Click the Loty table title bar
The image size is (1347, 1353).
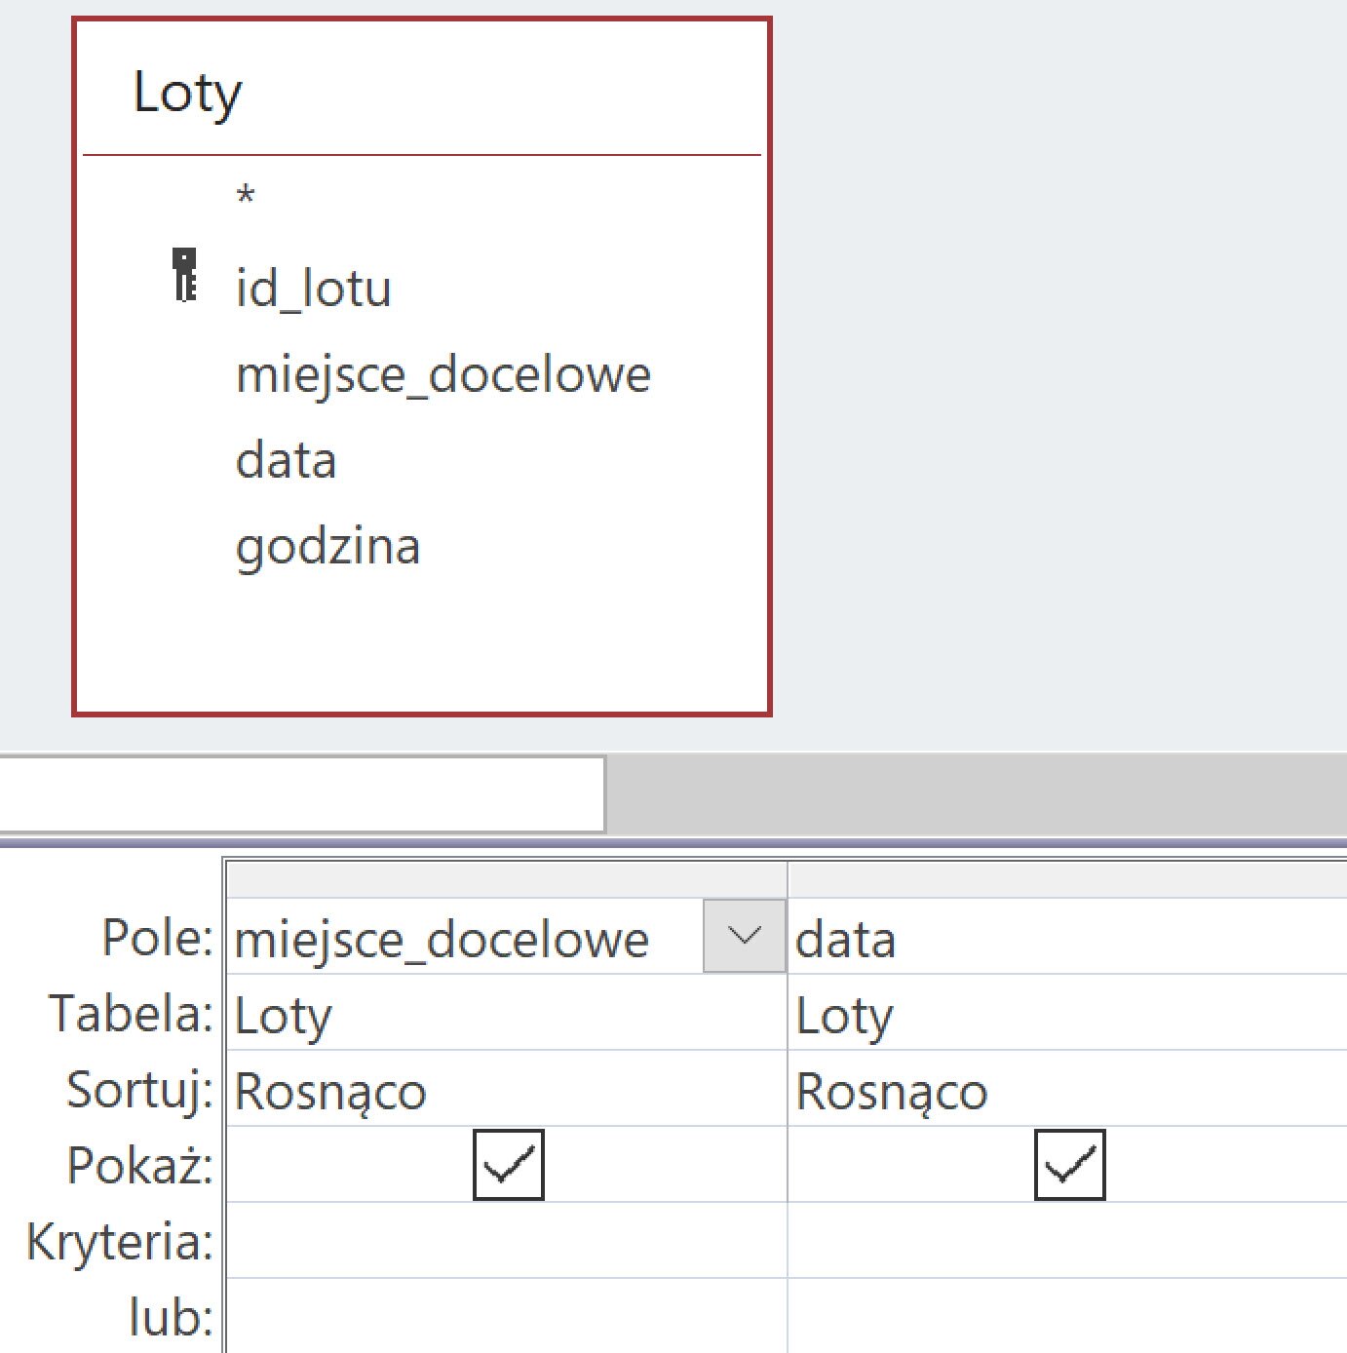pos(190,92)
